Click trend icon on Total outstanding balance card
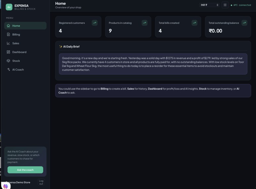The height and width of the screenshot is (189, 256). coord(244,23)
